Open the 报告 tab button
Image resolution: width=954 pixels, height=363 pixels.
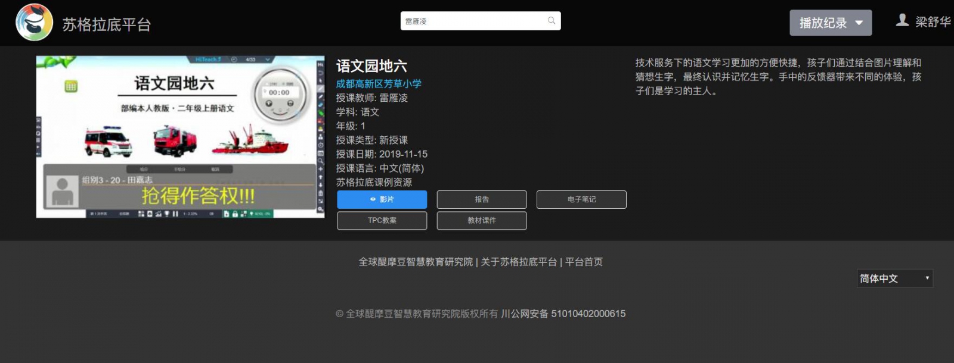(x=482, y=199)
